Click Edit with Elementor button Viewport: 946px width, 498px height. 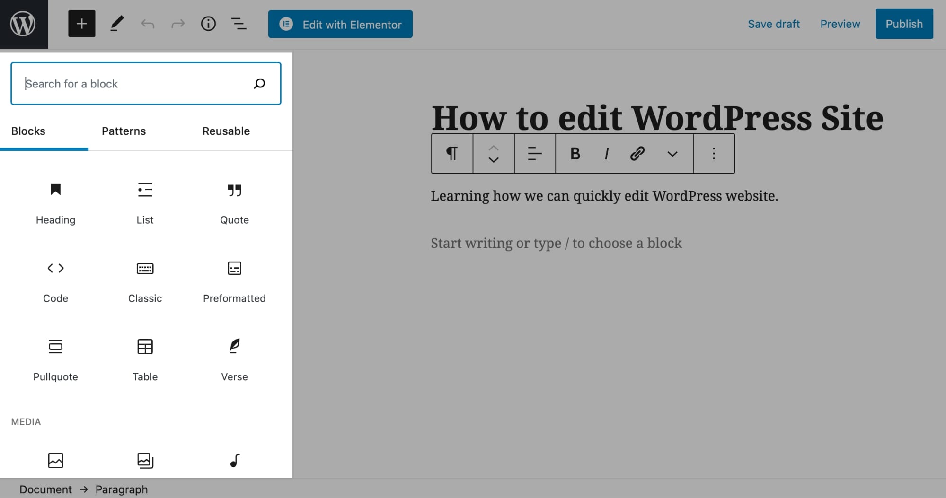coord(340,24)
